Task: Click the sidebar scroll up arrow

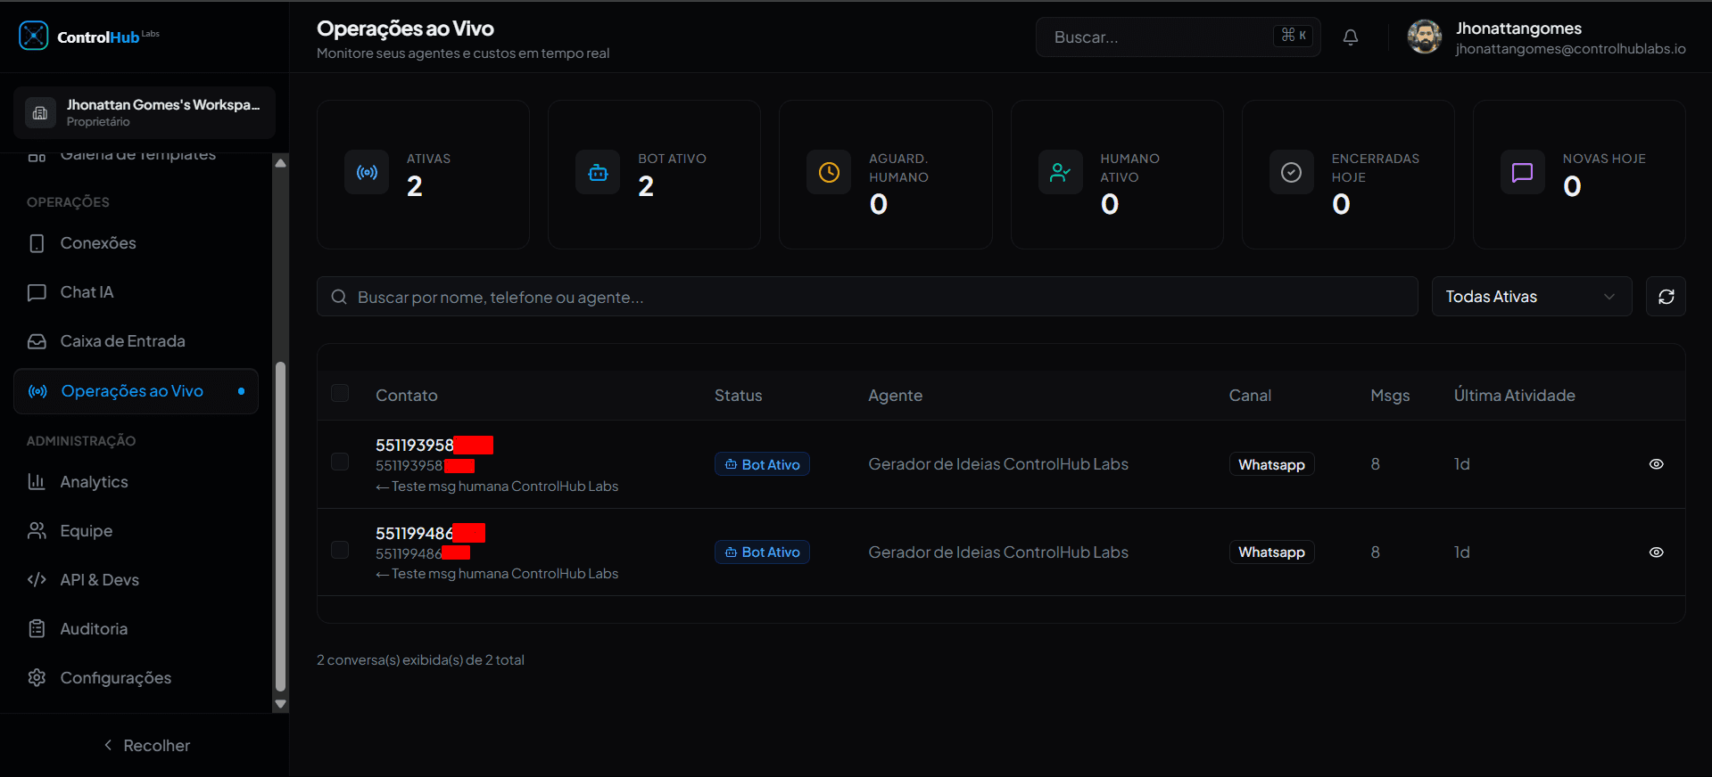Action: [280, 163]
